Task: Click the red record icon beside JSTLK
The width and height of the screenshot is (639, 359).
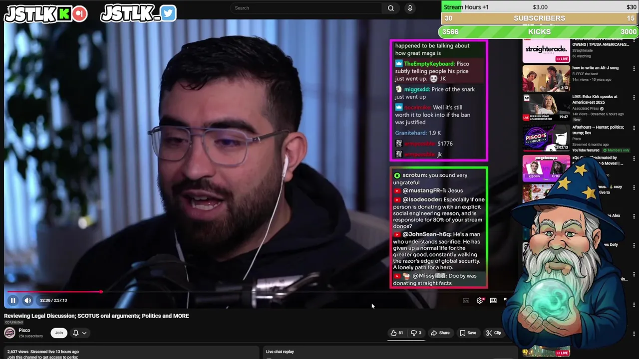Action: coord(79,14)
